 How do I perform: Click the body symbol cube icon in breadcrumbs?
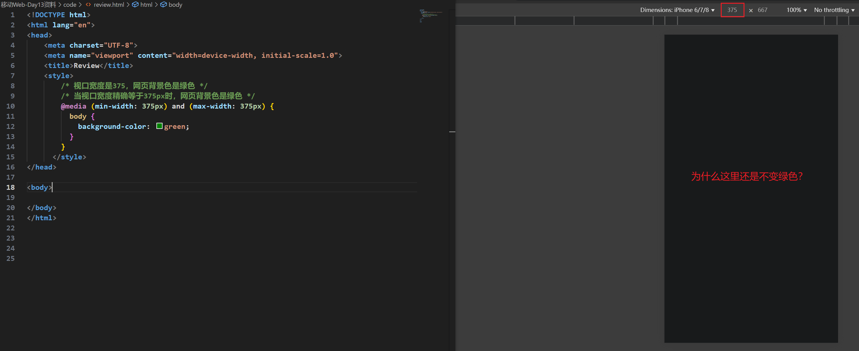coord(163,5)
